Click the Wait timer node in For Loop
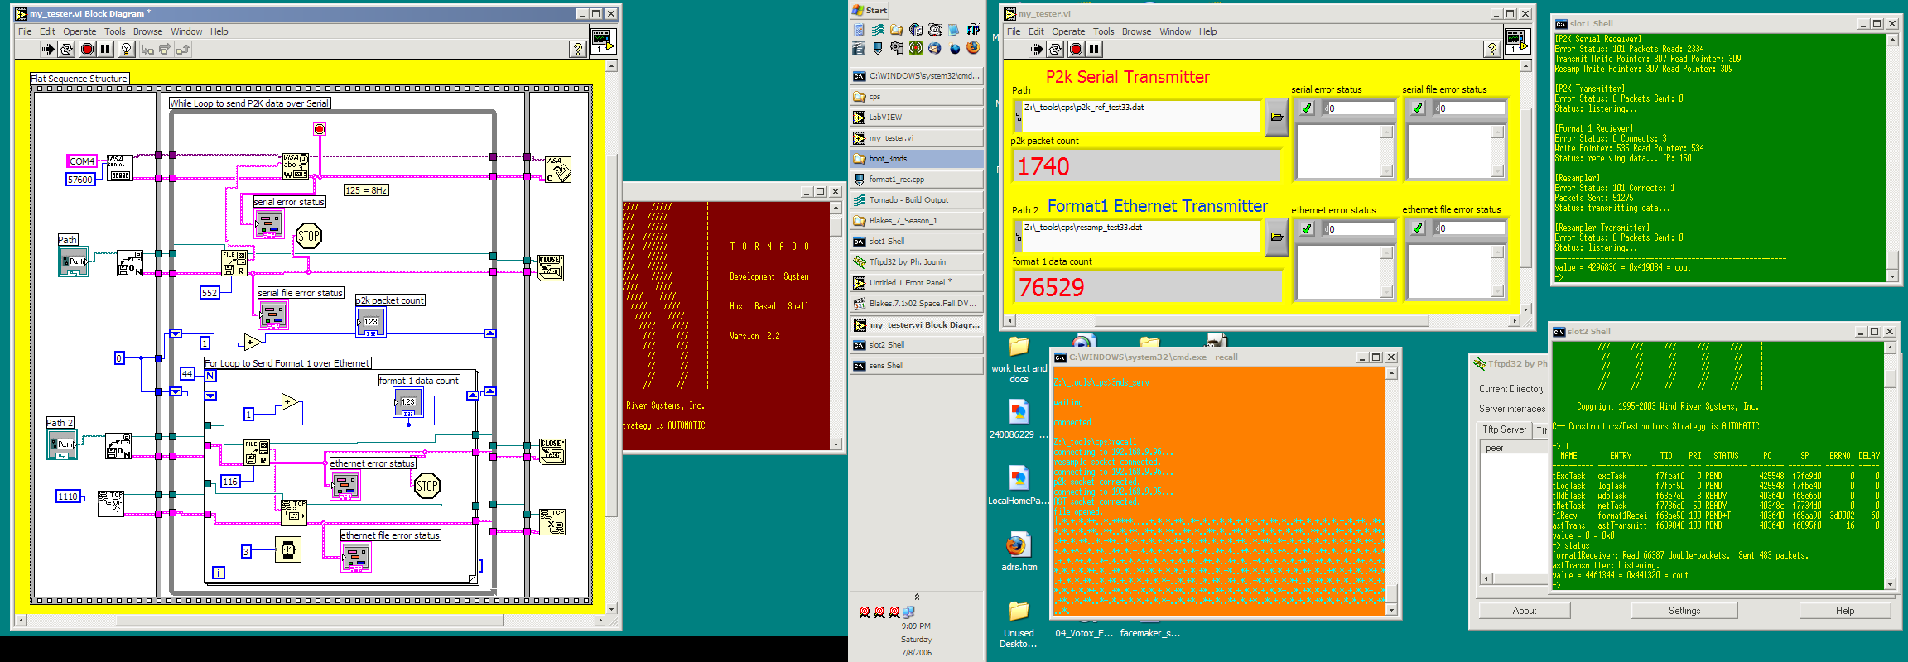This screenshot has height=662, width=1908. point(288,549)
